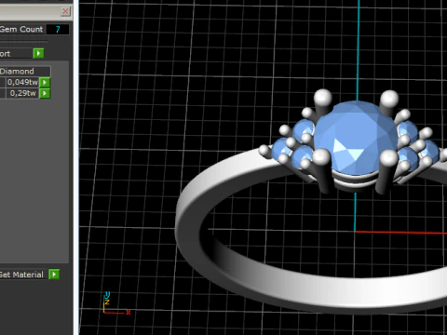
Task: Click the 0,29tw weight value
Action: [x=22, y=93]
